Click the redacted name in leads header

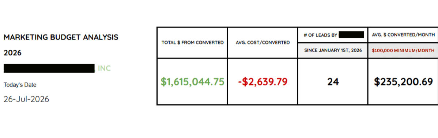pyautogui.click(x=351, y=35)
